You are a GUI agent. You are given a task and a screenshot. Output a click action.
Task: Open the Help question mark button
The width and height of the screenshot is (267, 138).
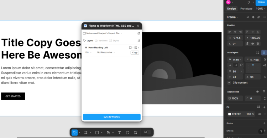click(261, 131)
